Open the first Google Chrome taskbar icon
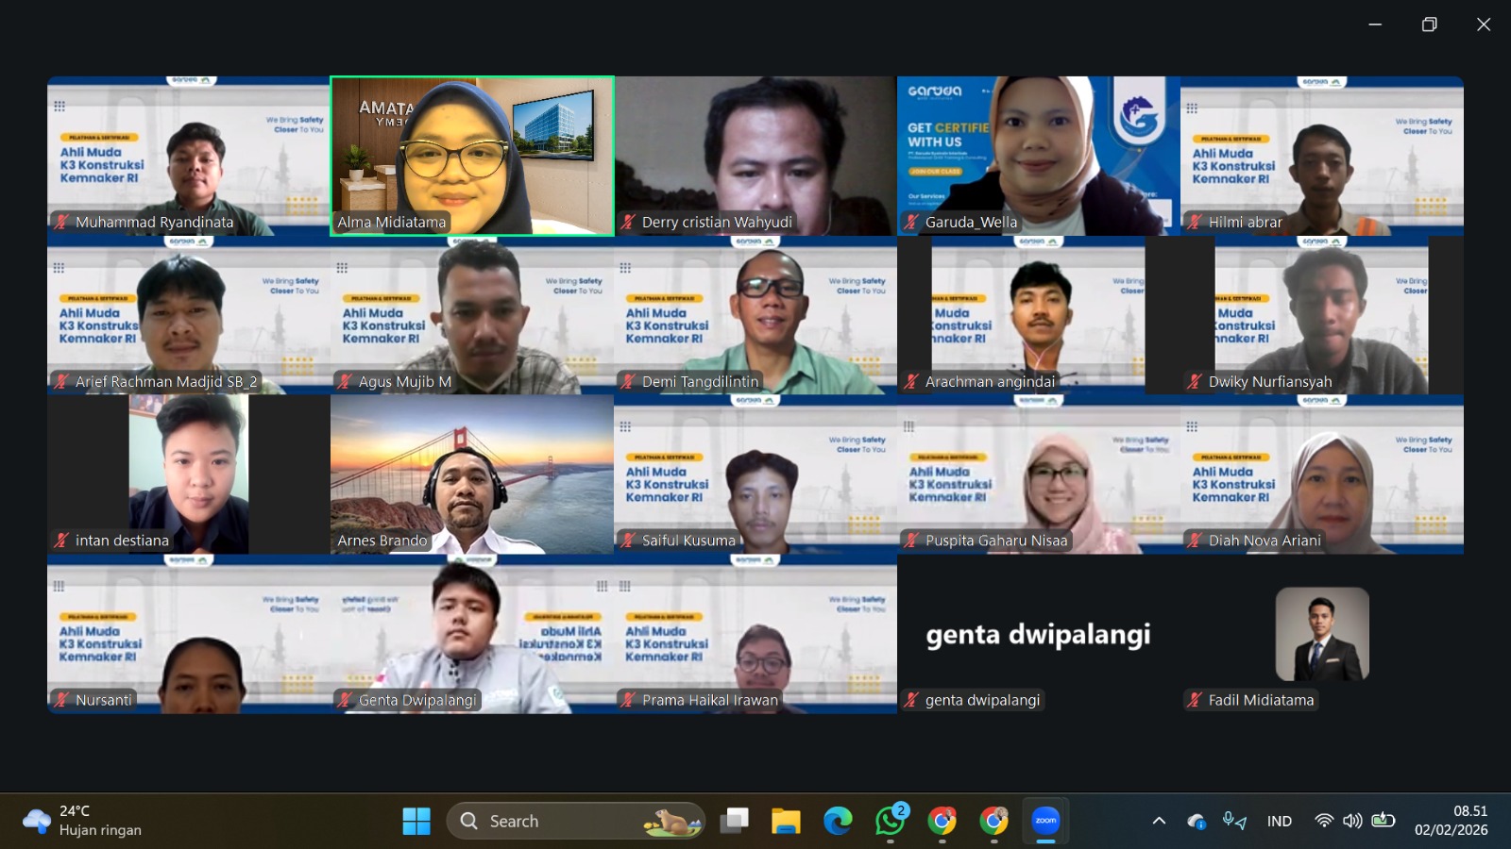1511x849 pixels. (942, 821)
